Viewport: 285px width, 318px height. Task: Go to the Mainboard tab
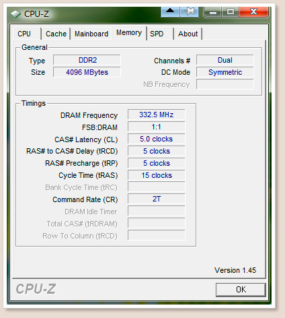[91, 34]
